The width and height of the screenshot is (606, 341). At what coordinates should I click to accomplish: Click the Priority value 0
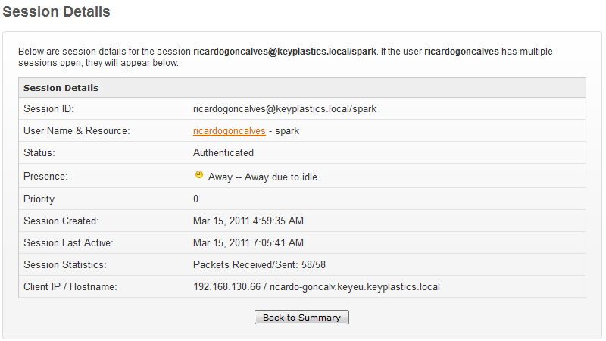(195, 199)
